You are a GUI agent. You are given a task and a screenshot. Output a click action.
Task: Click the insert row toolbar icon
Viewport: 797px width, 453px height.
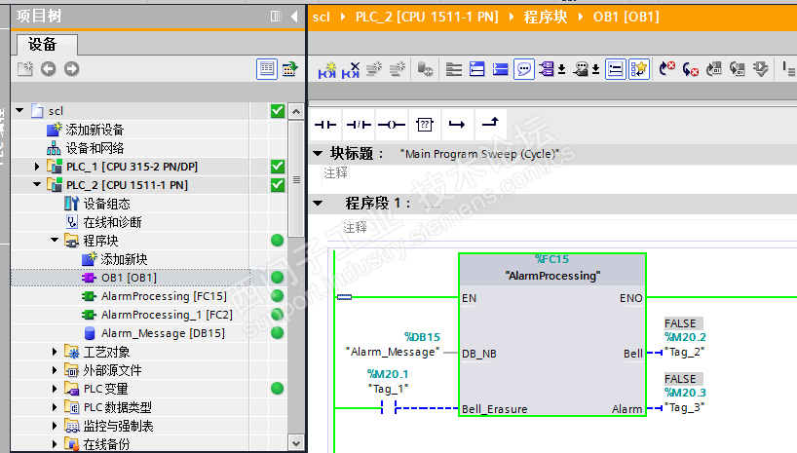(374, 68)
